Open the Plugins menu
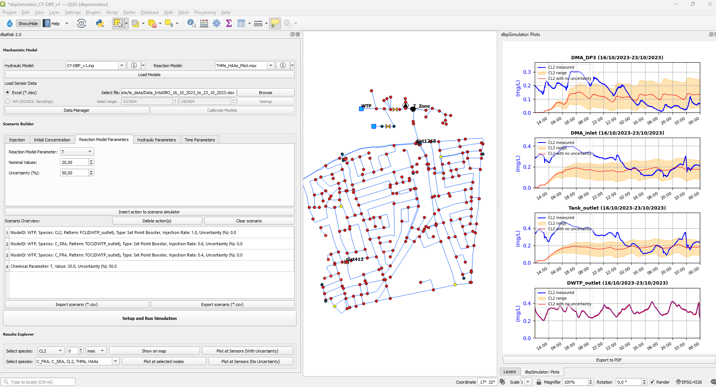This screenshot has height=387, width=716. pyautogui.click(x=93, y=12)
